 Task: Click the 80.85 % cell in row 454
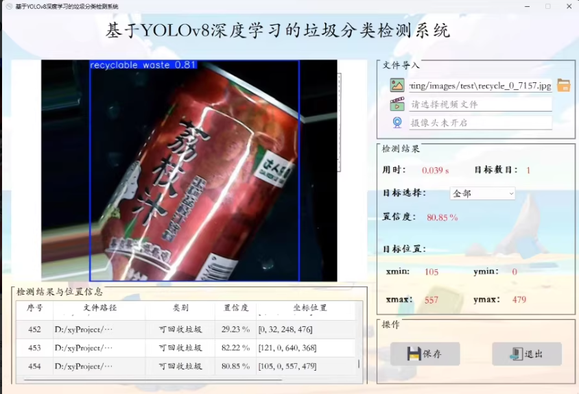click(235, 367)
